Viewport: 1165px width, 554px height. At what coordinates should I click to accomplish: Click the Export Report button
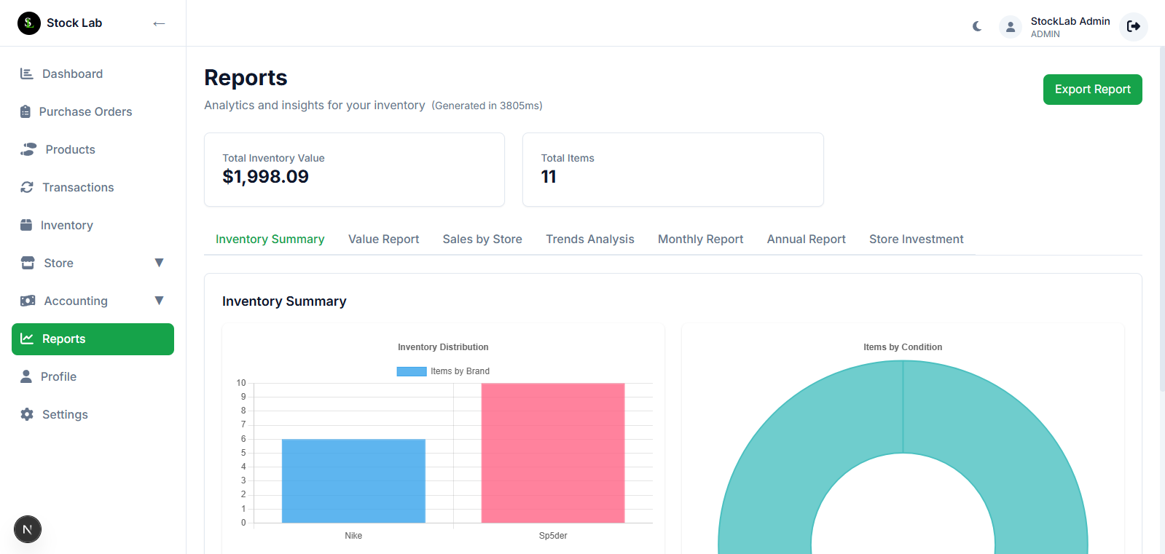(x=1092, y=90)
